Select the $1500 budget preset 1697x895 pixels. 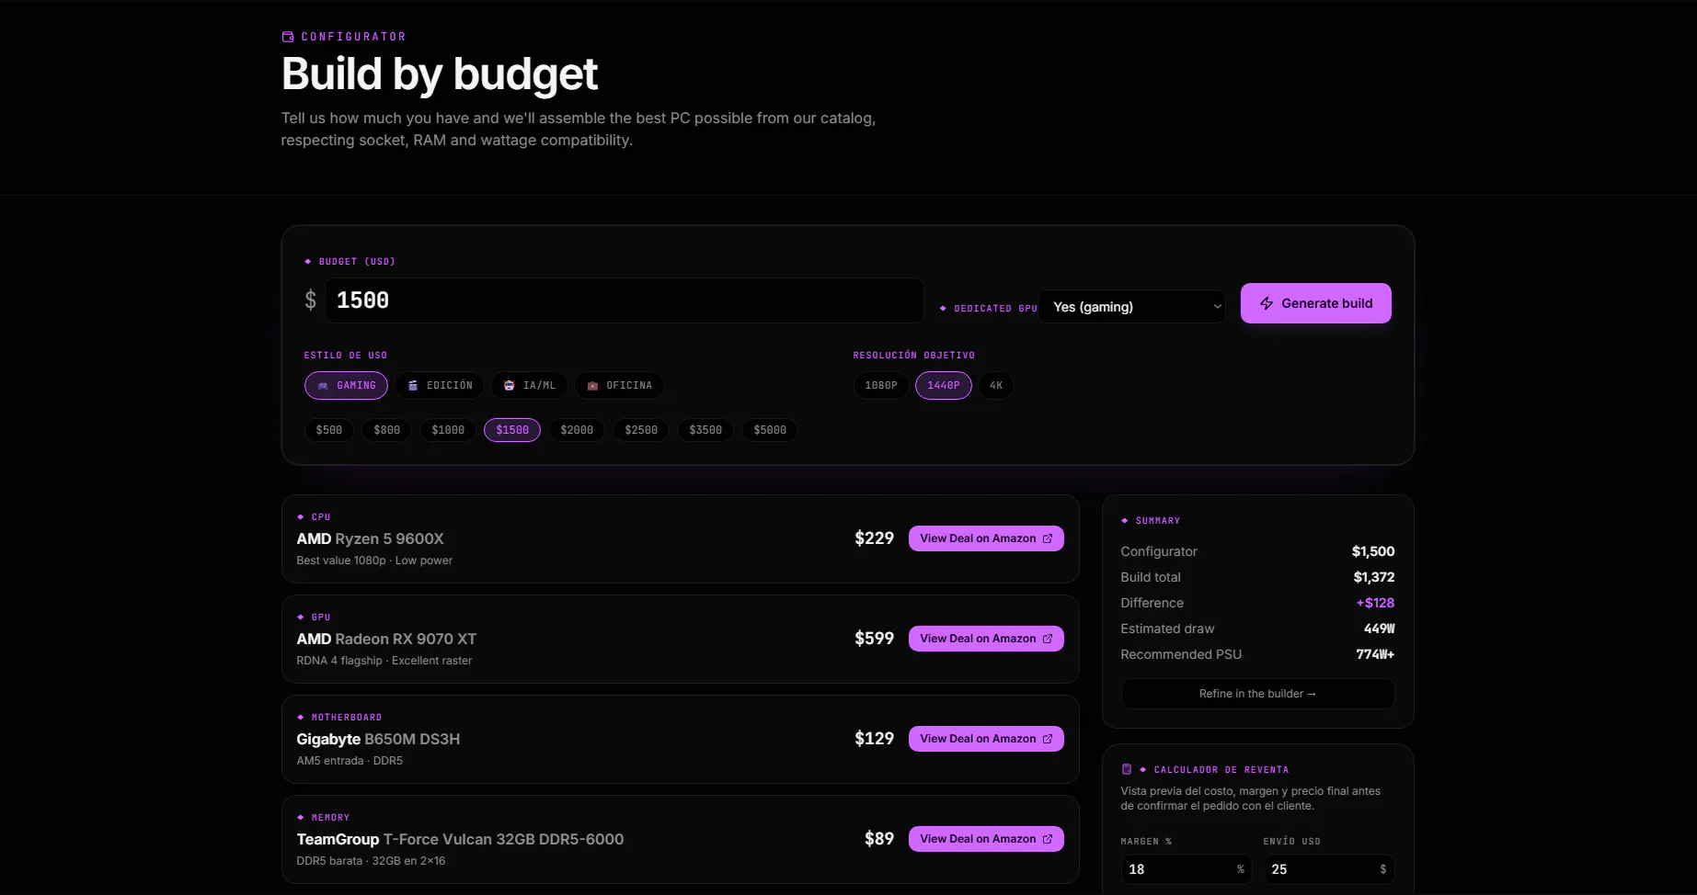[512, 430]
